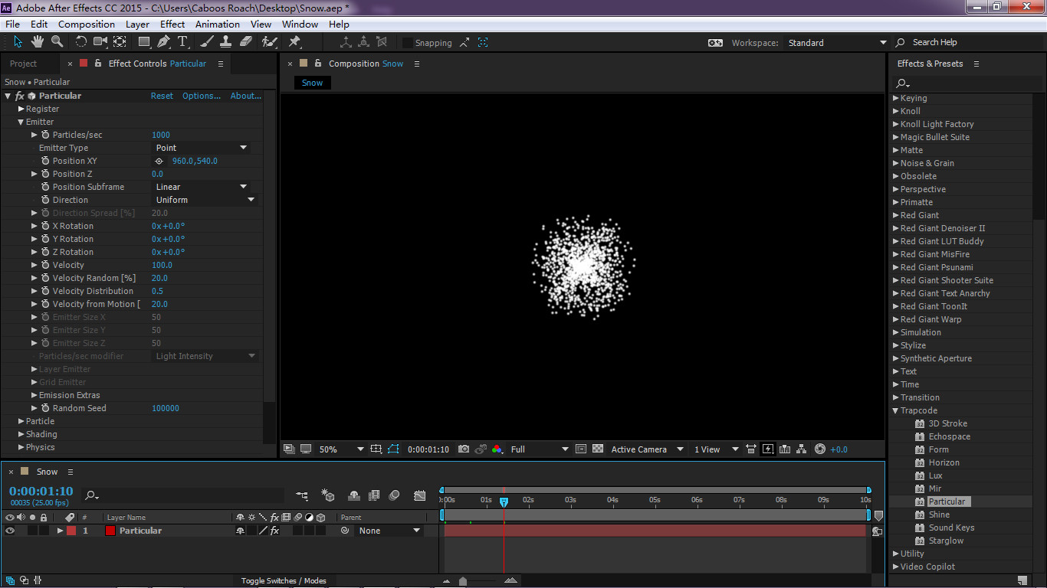Image resolution: width=1047 pixels, height=588 pixels.
Task: Expand the Simulation effects category
Action: (x=896, y=332)
